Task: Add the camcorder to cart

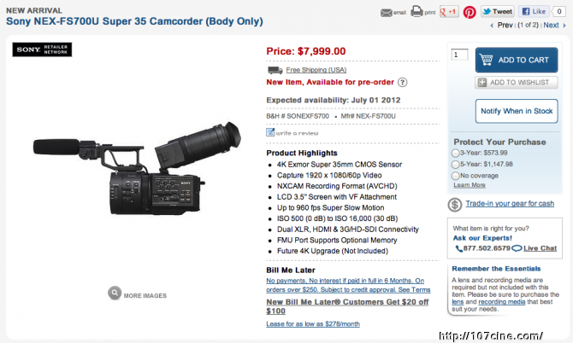Action: click(x=517, y=60)
